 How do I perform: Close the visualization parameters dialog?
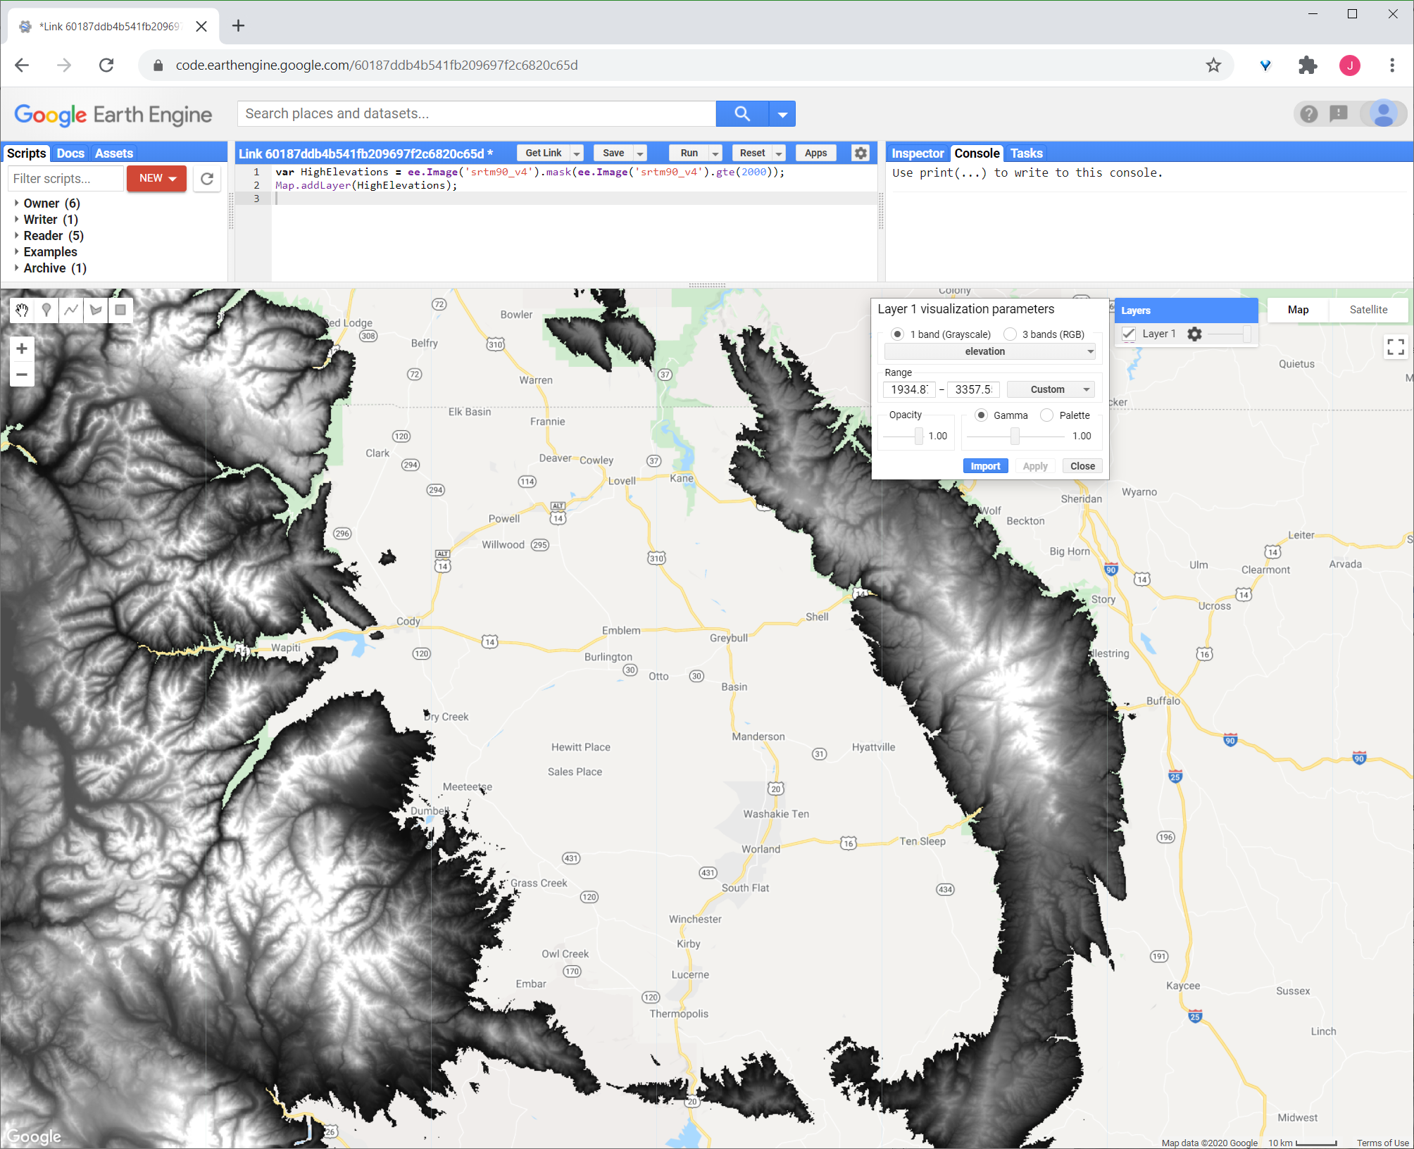click(1082, 466)
